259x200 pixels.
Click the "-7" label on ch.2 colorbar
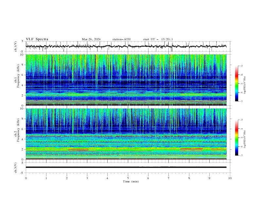pos(241,155)
